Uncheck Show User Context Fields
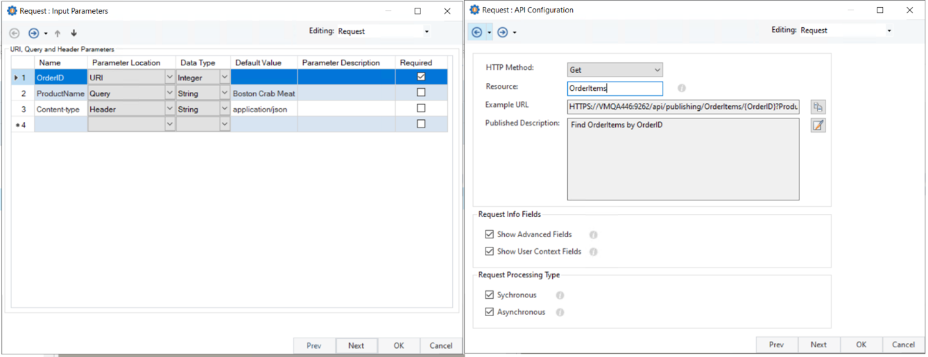Screen dimensions: 928x357 tap(489, 251)
